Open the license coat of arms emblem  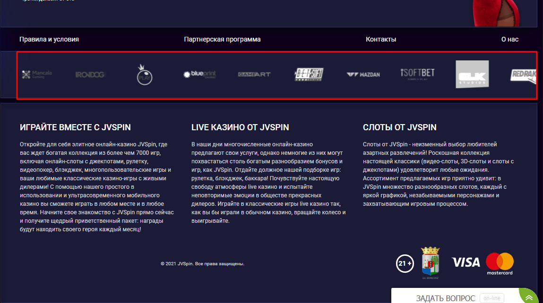430,263
